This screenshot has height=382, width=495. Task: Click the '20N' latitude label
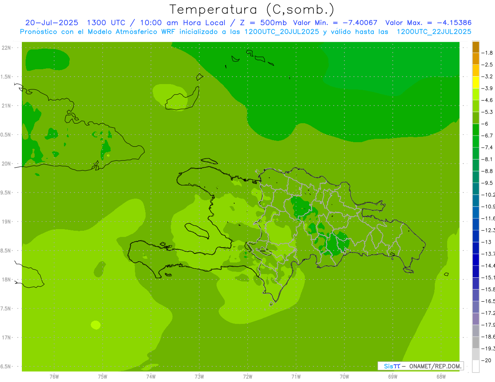(x=7, y=164)
